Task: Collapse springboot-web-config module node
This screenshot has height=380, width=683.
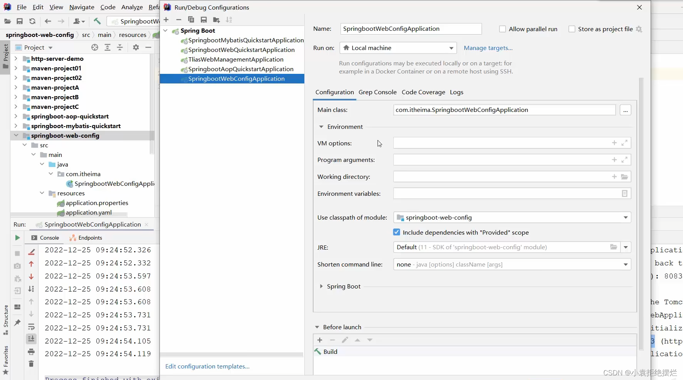Action: pos(16,135)
